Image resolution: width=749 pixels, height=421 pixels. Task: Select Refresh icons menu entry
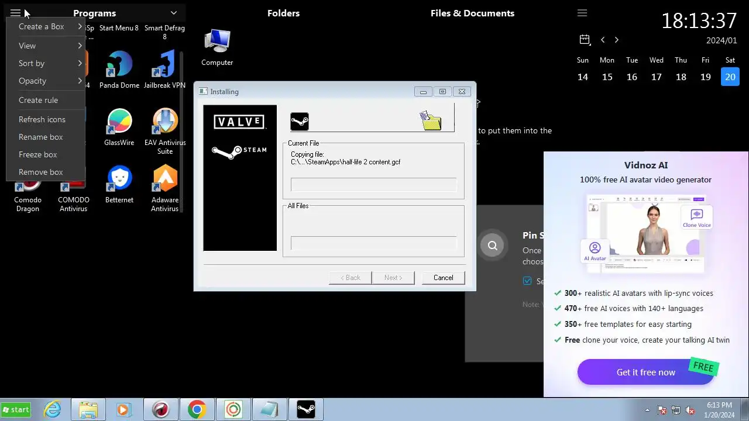click(x=46, y=119)
